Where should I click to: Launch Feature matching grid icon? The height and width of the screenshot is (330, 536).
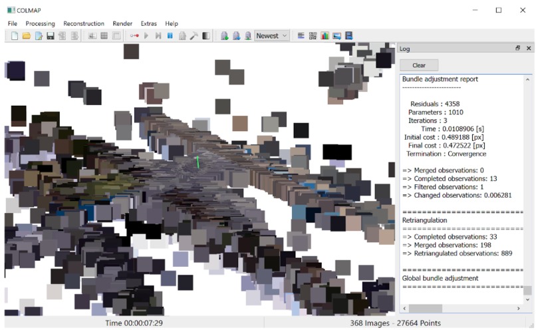(x=104, y=35)
